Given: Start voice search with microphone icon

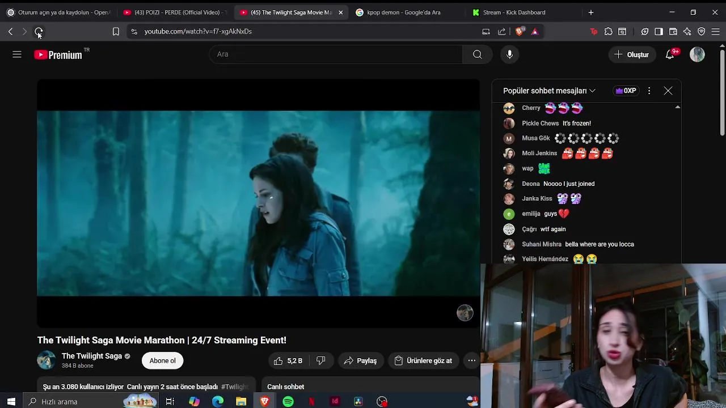Looking at the screenshot, I should (x=509, y=54).
